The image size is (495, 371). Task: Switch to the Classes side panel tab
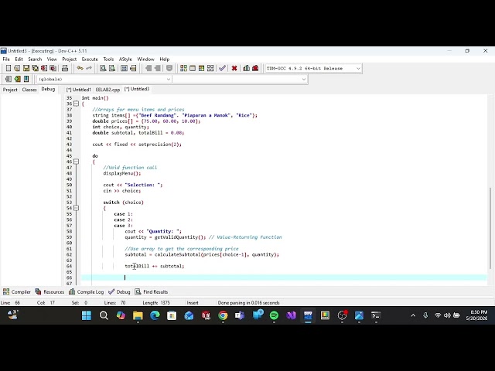click(x=29, y=90)
